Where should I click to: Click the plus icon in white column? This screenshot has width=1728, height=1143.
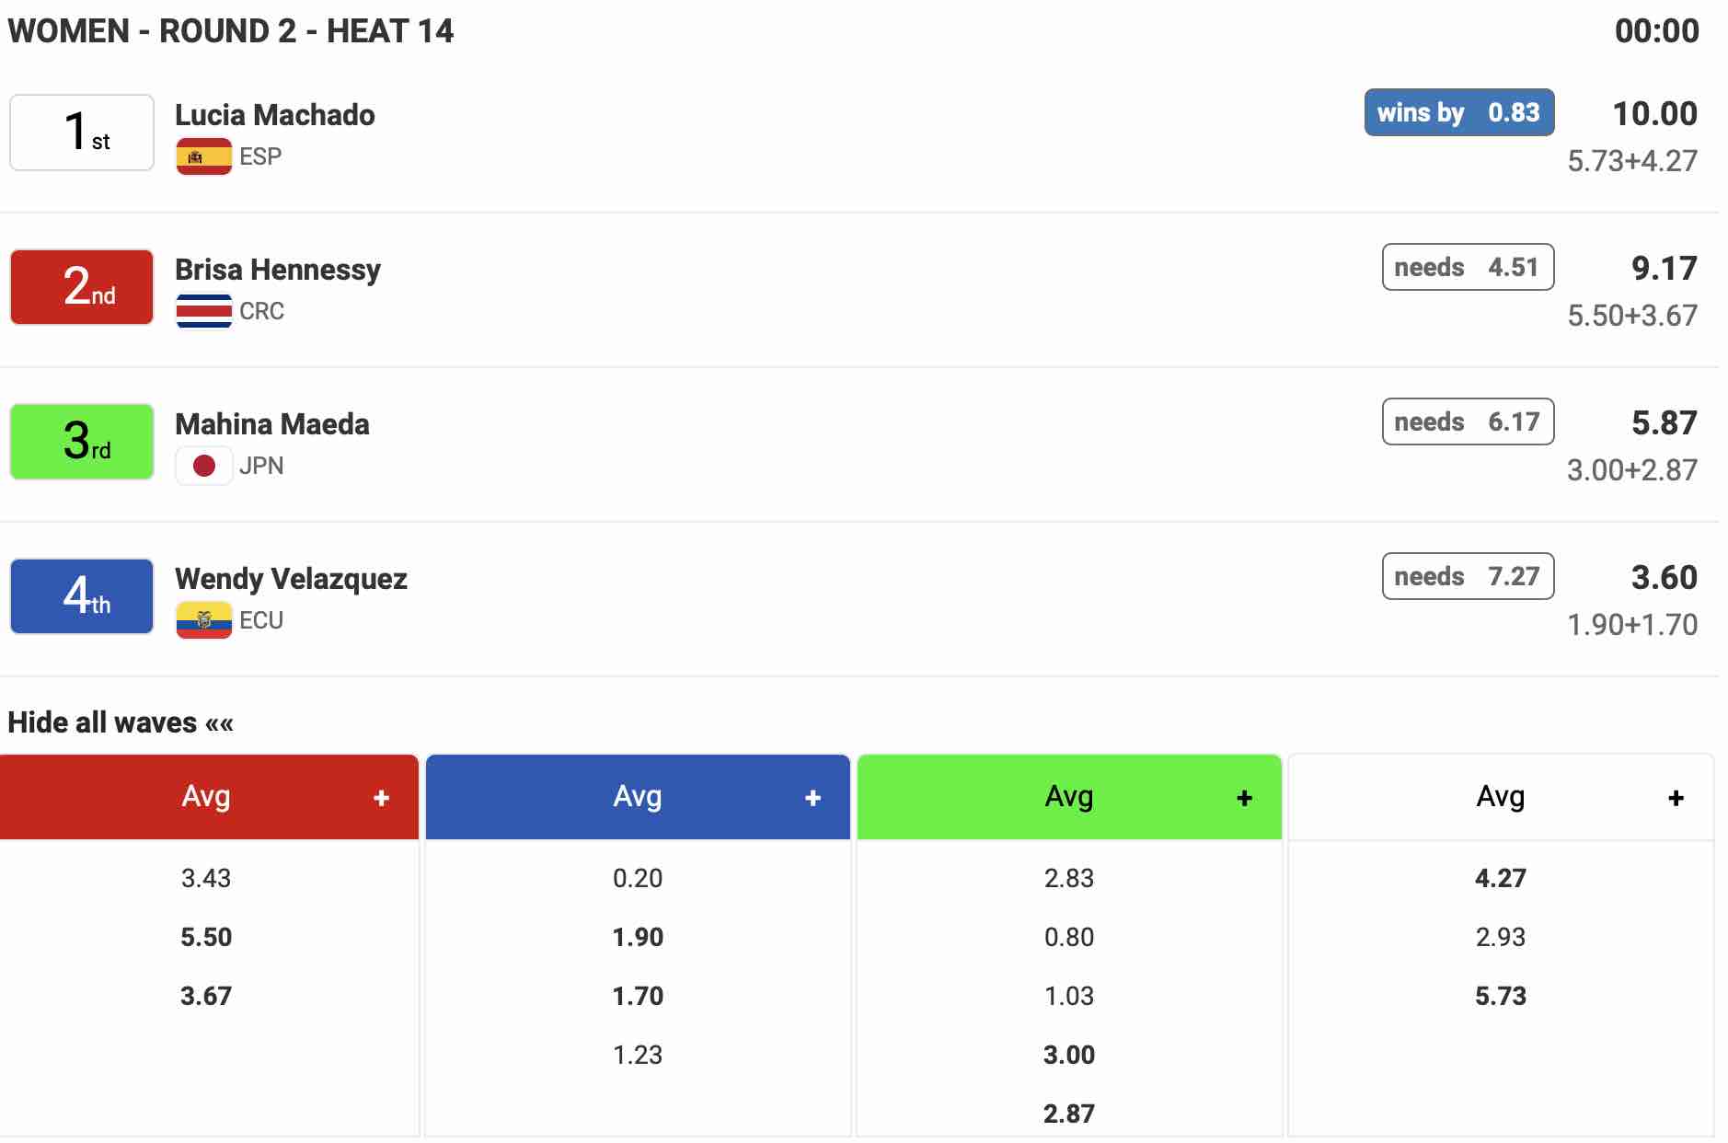(x=1676, y=798)
